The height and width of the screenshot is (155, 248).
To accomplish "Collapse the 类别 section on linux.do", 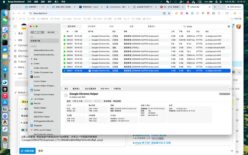I will click(15, 74).
